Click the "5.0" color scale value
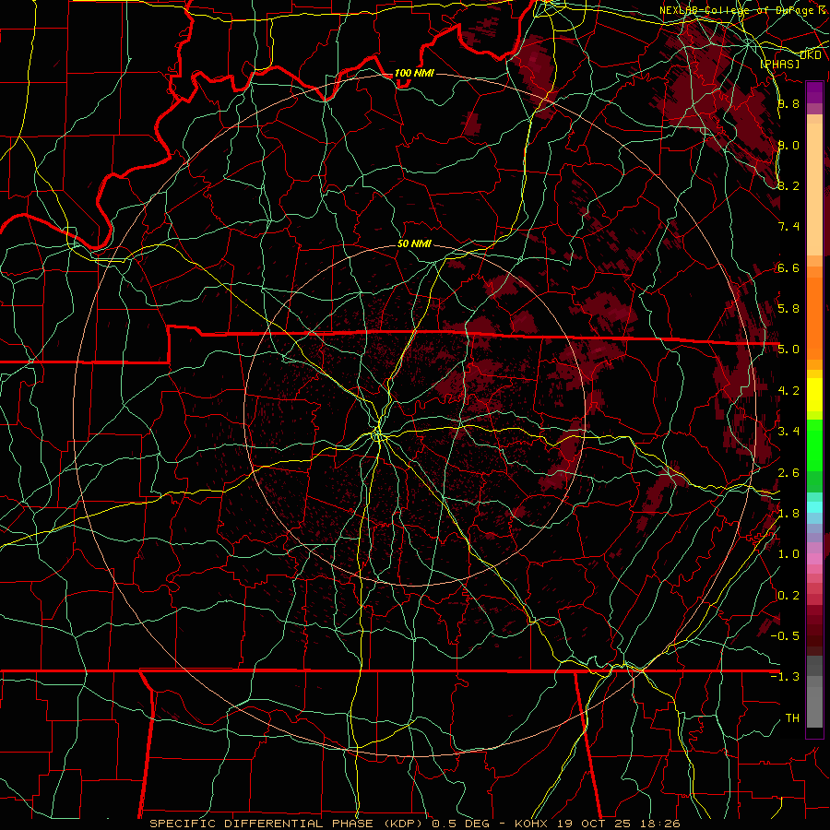 [x=788, y=350]
